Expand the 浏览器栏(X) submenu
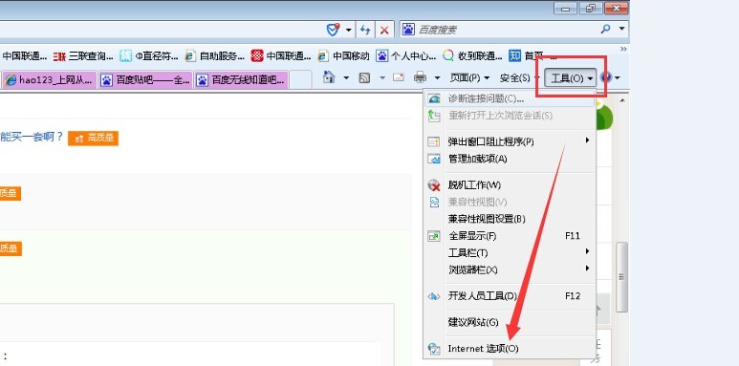Screen dimensions: 739x366 (510, 269)
